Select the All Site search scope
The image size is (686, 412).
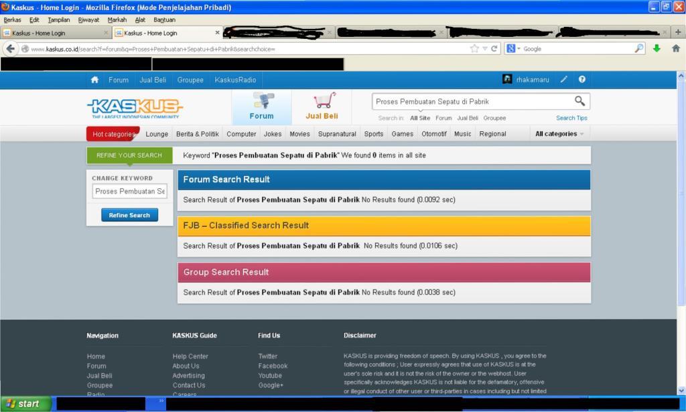click(x=420, y=118)
